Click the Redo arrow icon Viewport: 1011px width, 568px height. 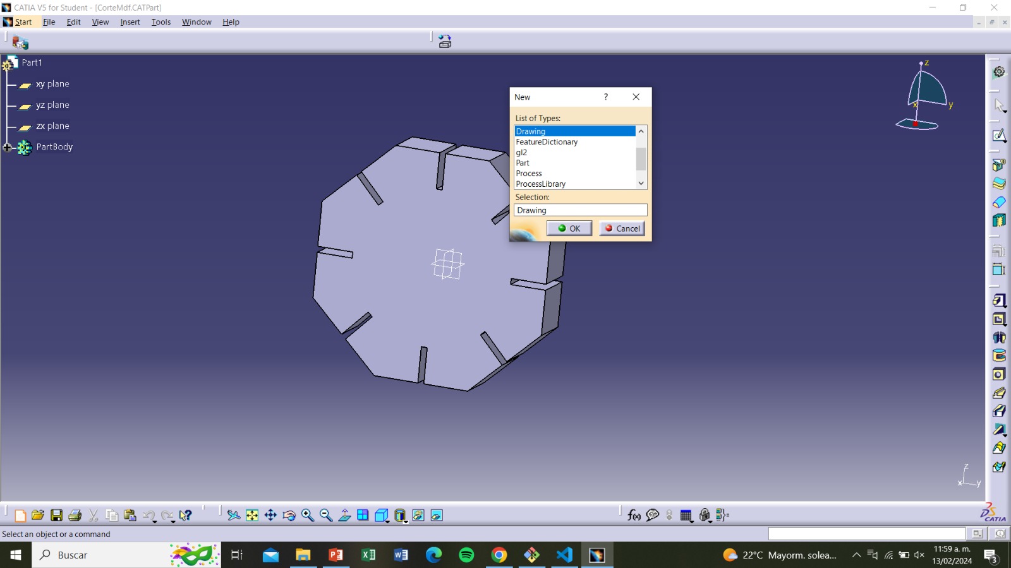coord(166,516)
